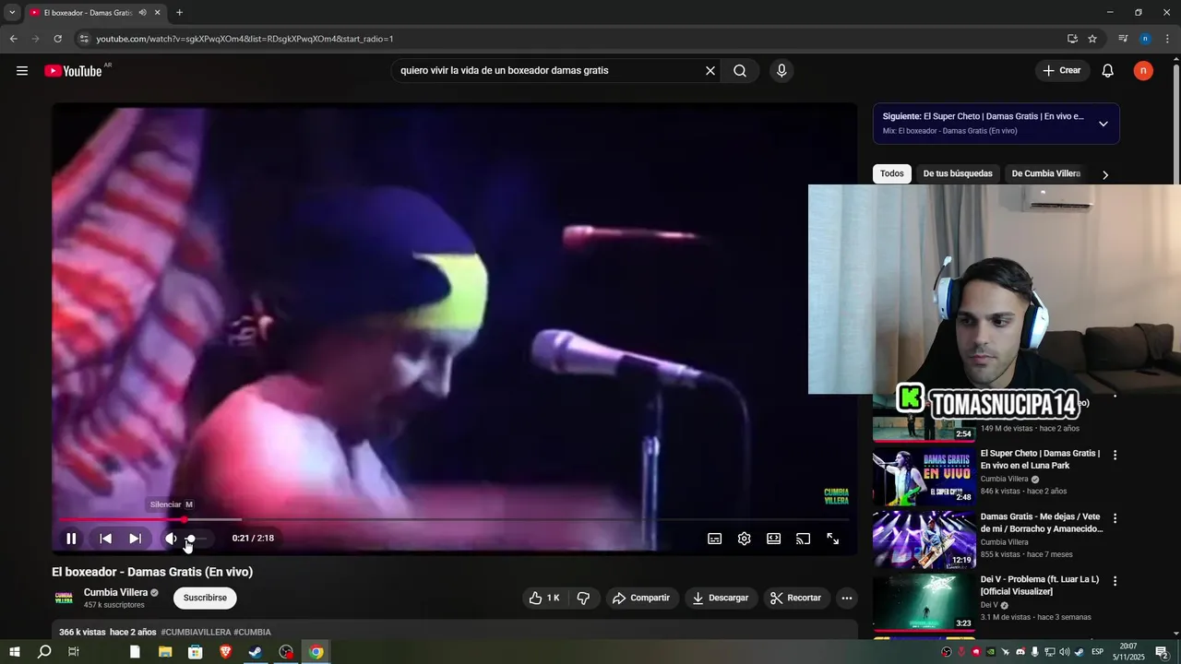
Task: Click the Cumbia Villera channel avatar
Action: coord(64,598)
